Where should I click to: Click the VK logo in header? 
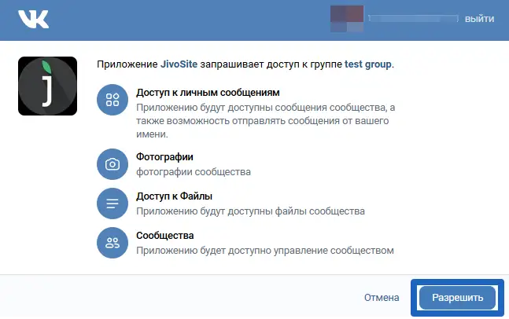(34, 19)
